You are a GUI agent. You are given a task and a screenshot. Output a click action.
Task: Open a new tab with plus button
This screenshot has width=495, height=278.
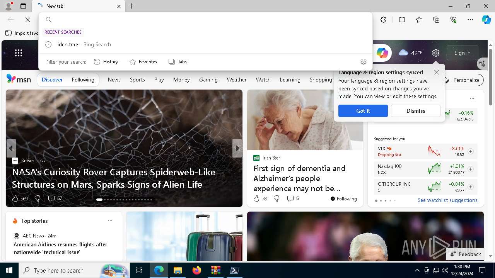(132, 6)
